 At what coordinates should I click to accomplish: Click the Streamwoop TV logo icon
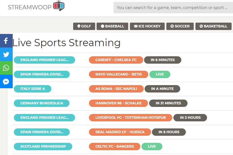coord(59,6)
